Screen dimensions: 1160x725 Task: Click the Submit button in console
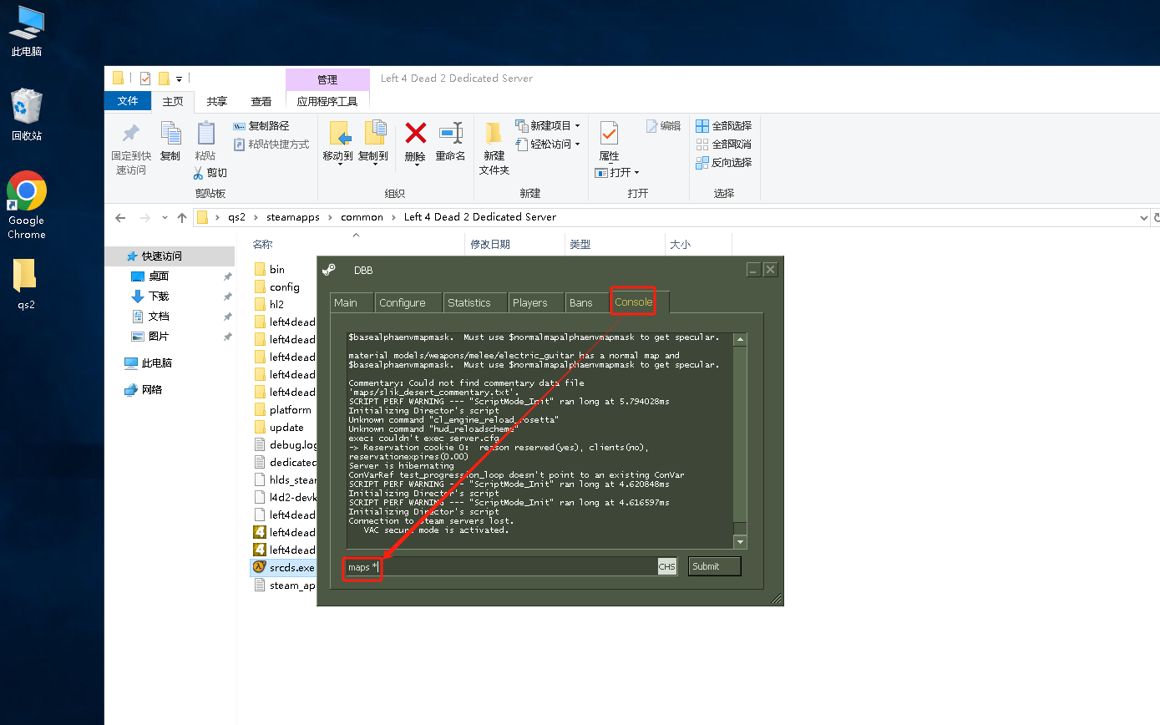[714, 566]
